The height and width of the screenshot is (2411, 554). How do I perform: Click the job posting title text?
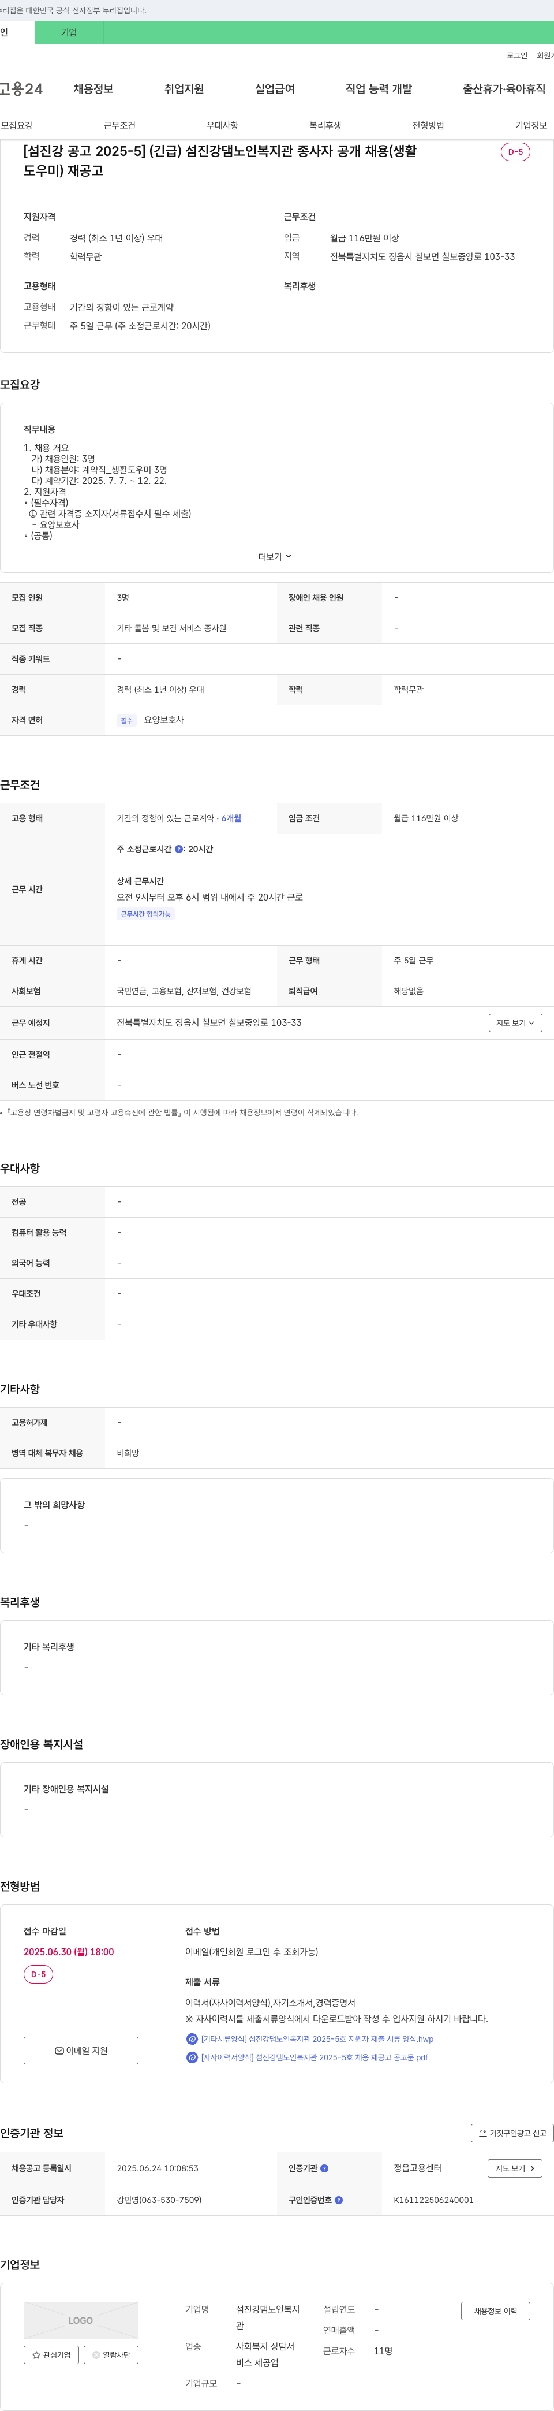point(221,161)
